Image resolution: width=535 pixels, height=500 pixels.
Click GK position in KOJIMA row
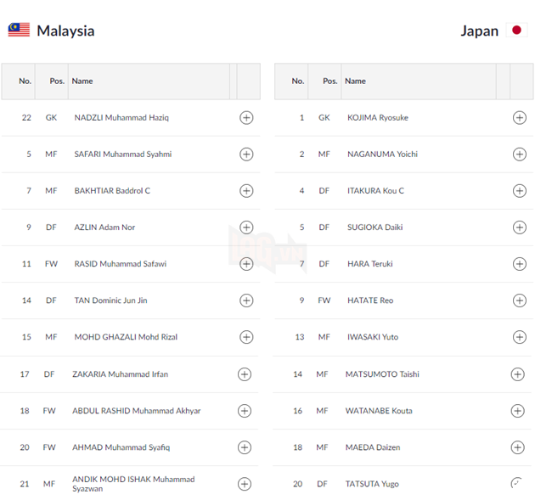[324, 118]
